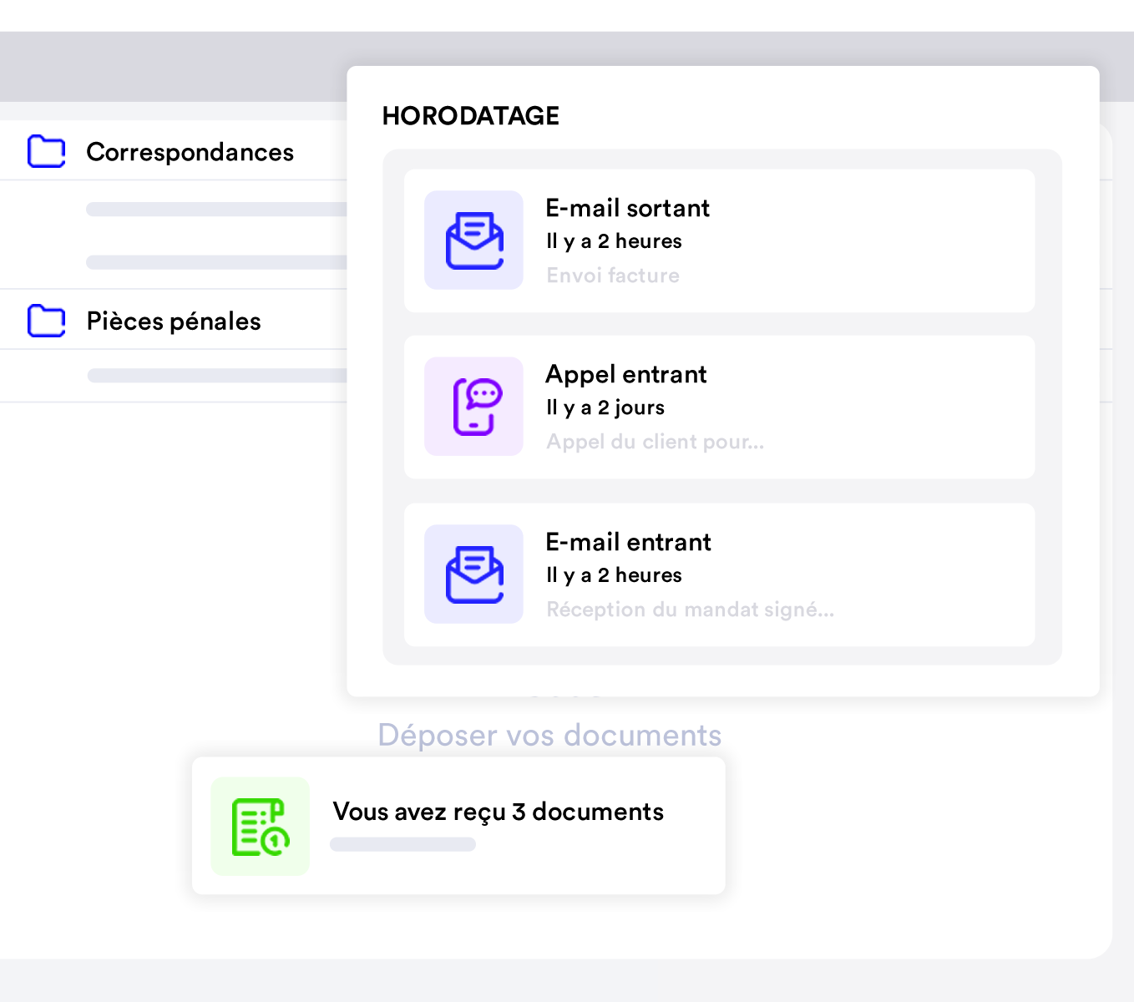Click the 'Envoi facture' description text
The width and height of the screenshot is (1134, 1002).
click(x=612, y=276)
